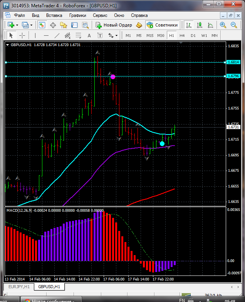Switch chart to candlesticks mode

pyautogui.click(x=200, y=25)
